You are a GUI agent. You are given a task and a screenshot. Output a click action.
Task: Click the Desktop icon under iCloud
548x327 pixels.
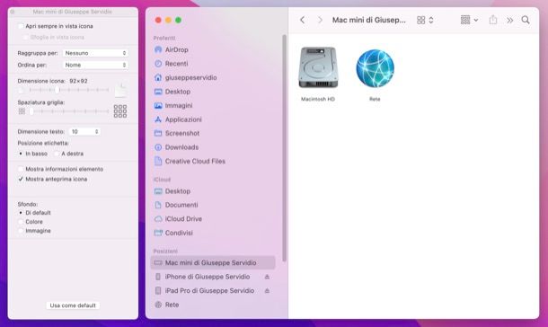pyautogui.click(x=158, y=191)
